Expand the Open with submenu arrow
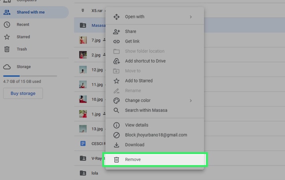The height and width of the screenshot is (180, 285). [191, 17]
